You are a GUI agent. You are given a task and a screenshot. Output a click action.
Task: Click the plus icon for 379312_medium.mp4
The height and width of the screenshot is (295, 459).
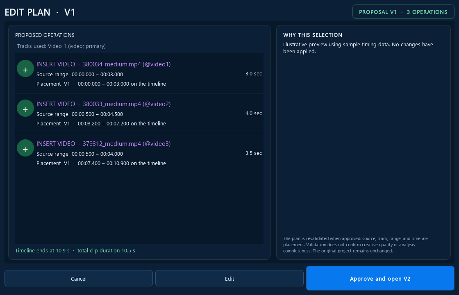tap(25, 148)
